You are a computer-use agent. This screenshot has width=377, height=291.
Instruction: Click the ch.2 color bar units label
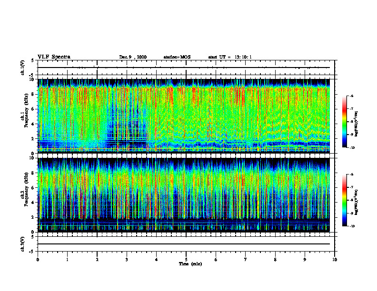pyautogui.click(x=357, y=203)
